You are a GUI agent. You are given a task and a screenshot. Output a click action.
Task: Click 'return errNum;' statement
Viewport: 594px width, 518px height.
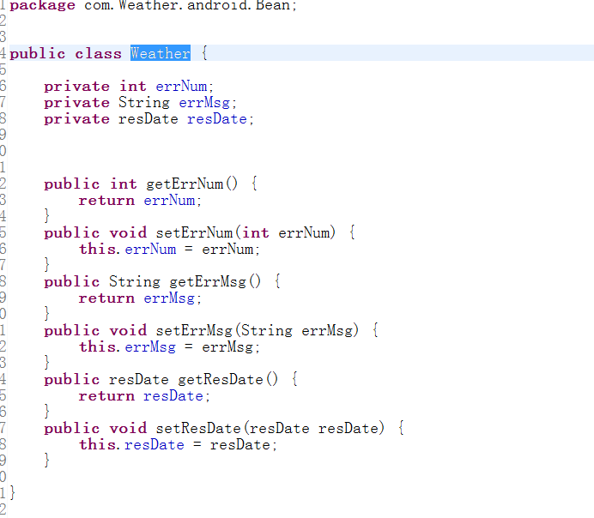point(140,200)
